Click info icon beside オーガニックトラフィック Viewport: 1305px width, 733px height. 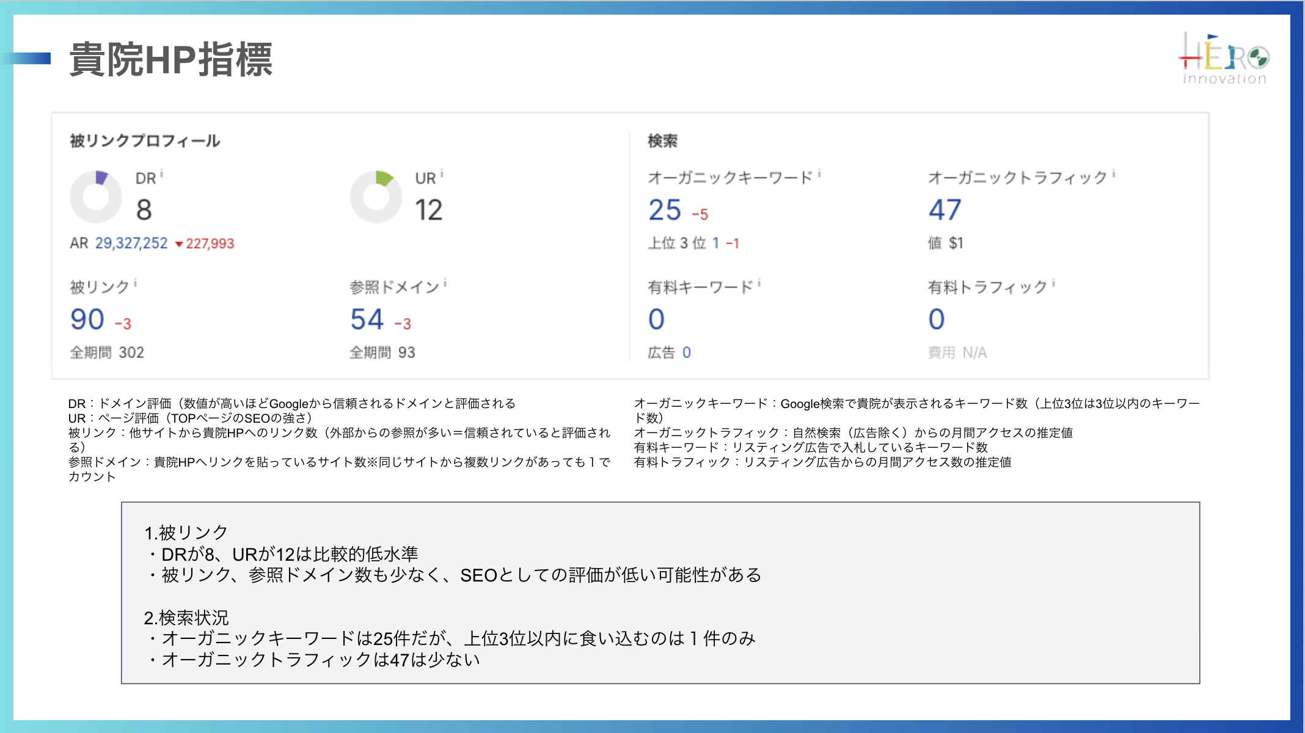1114,174
